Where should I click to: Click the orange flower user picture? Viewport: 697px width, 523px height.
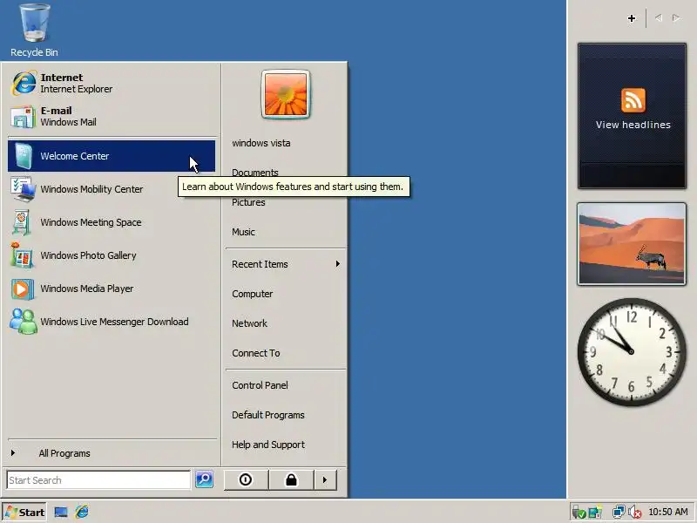point(286,94)
